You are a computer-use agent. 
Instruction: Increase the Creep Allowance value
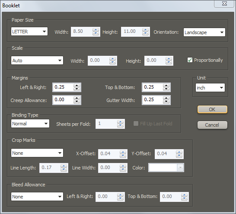(x=77, y=98)
